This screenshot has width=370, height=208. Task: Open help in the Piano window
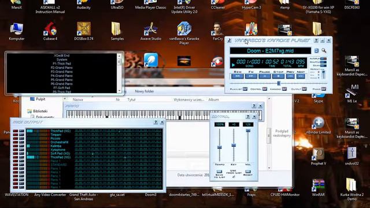point(254,106)
